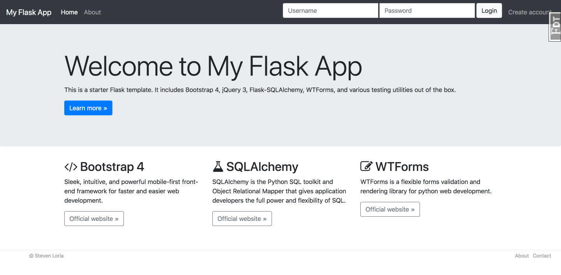This screenshot has width=561, height=275.
Task: Click the pencil edit icon beside WTForms
Action: coord(367,166)
